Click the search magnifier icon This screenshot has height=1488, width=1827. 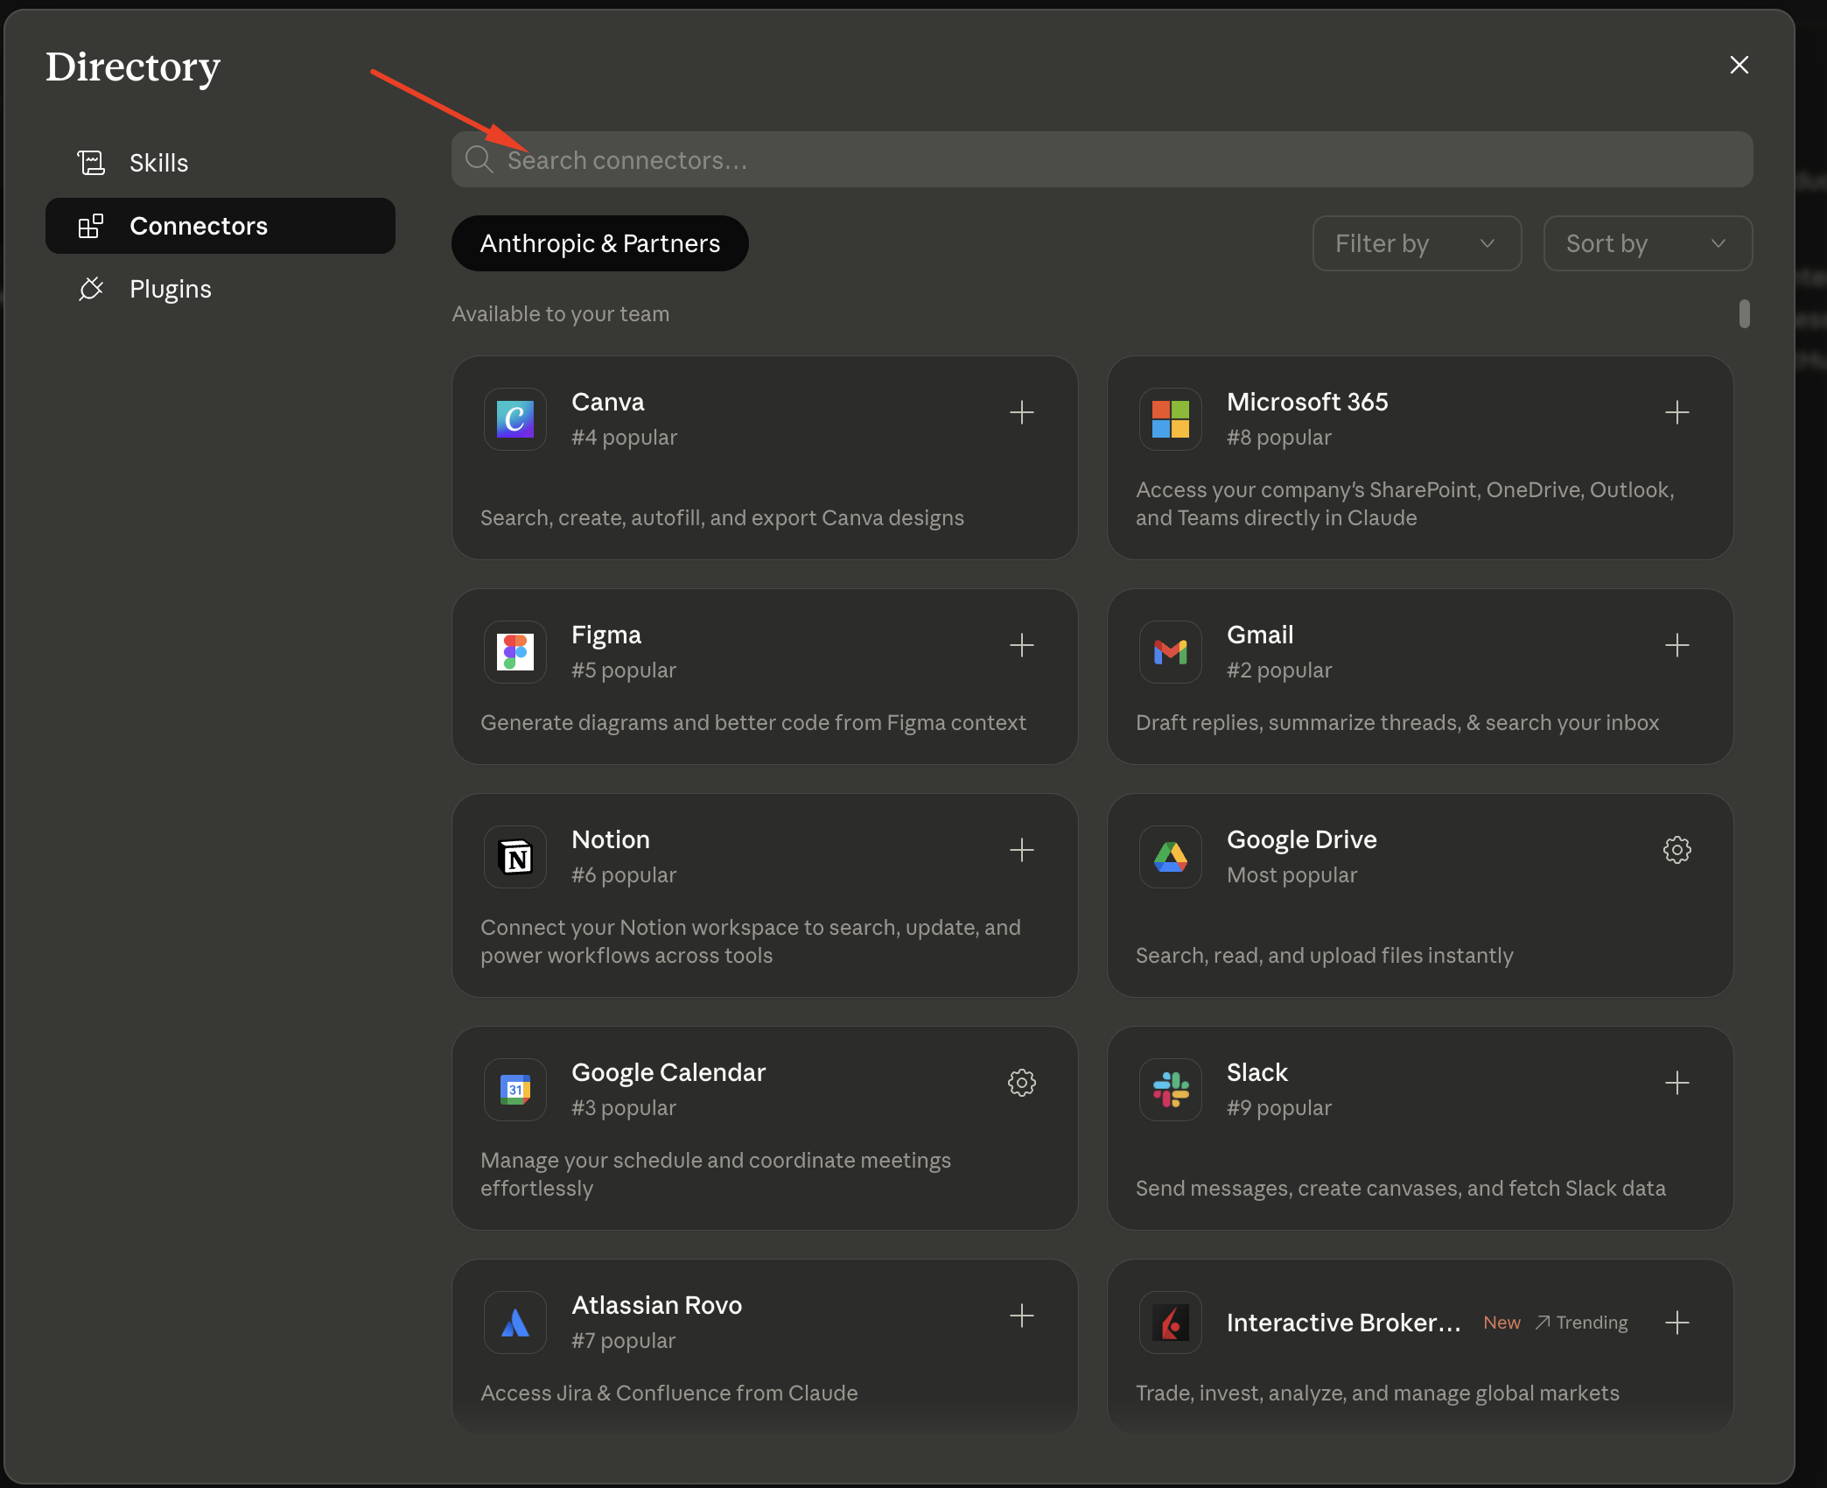click(x=479, y=159)
